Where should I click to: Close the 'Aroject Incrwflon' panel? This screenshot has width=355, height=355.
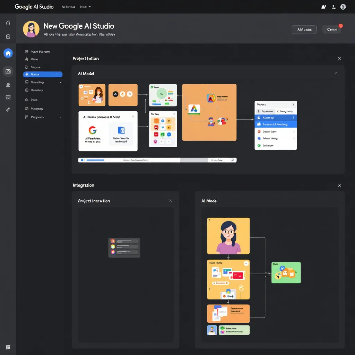click(170, 201)
